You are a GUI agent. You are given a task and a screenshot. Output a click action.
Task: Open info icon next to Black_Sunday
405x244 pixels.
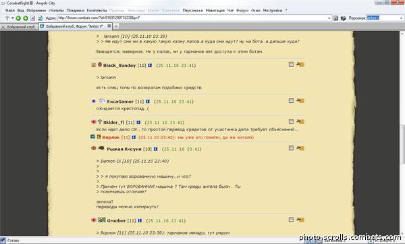click(x=150, y=66)
